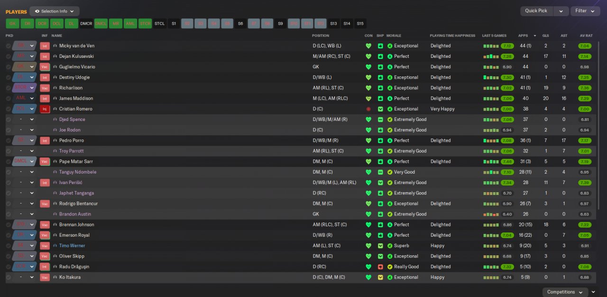
Task: Click the 7.46 last-games rating pill for Sarr
Action: pyautogui.click(x=507, y=162)
